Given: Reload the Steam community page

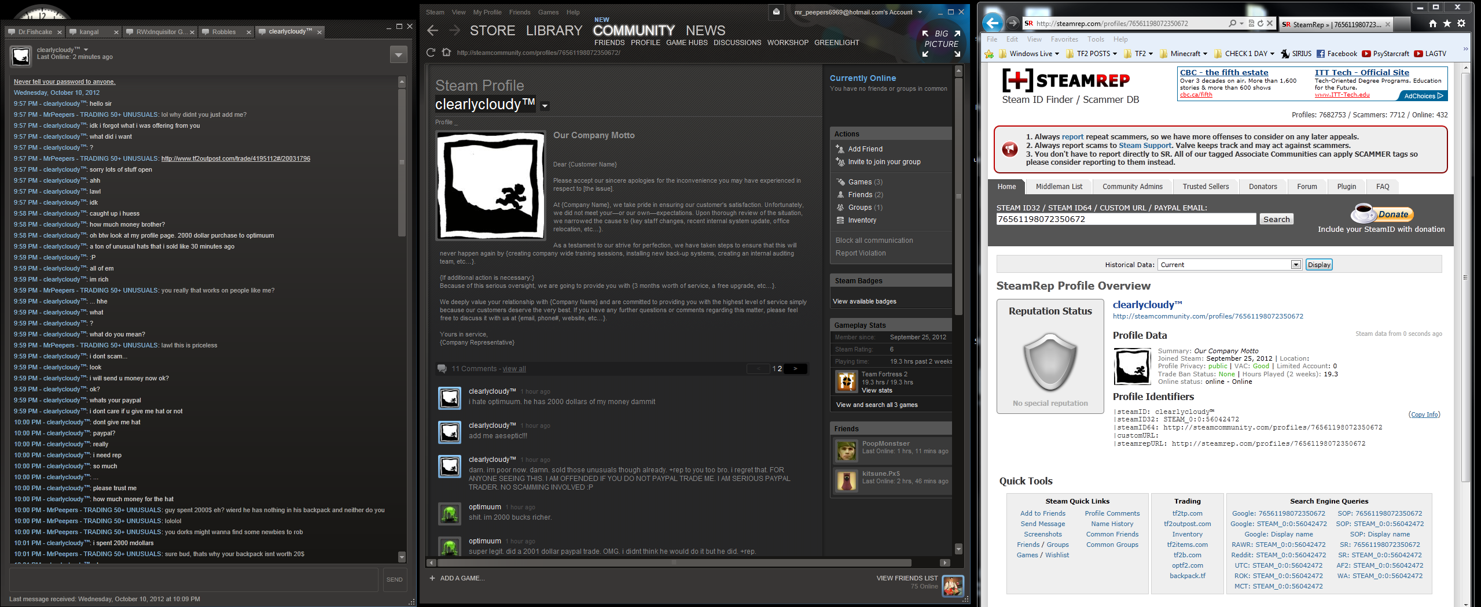Looking at the screenshot, I should pyautogui.click(x=431, y=53).
